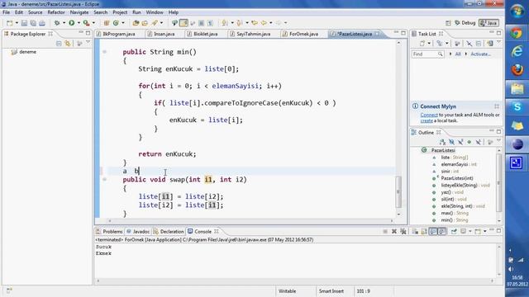Open the Display Selected Console dropdown arrow
This screenshot has height=297, width=529.
point(470,231)
